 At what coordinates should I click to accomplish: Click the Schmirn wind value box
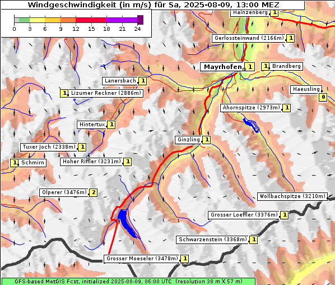coord(14,163)
